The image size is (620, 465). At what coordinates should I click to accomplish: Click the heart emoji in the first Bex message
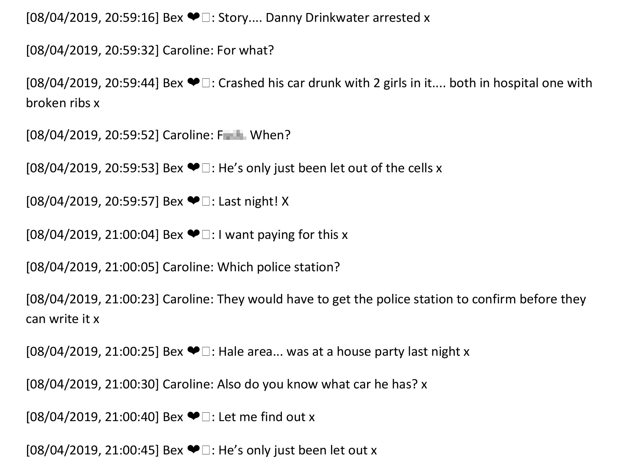[193, 18]
